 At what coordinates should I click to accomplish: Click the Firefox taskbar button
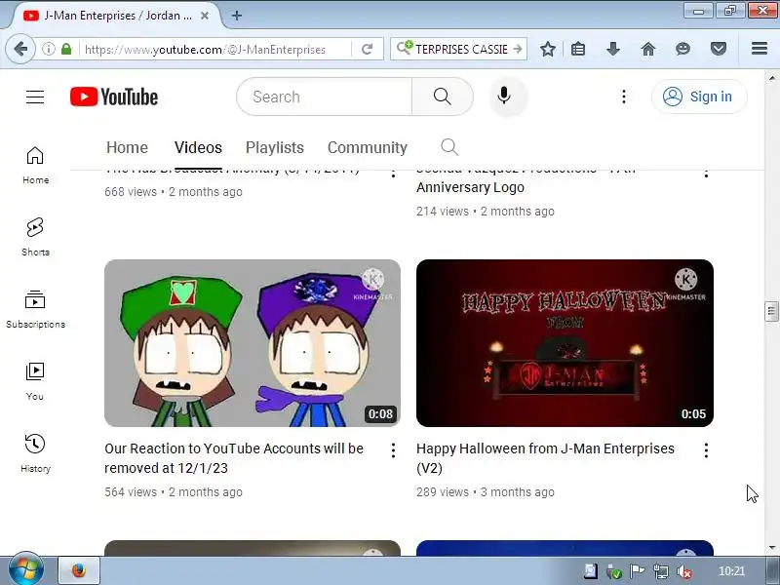pyautogui.click(x=79, y=570)
